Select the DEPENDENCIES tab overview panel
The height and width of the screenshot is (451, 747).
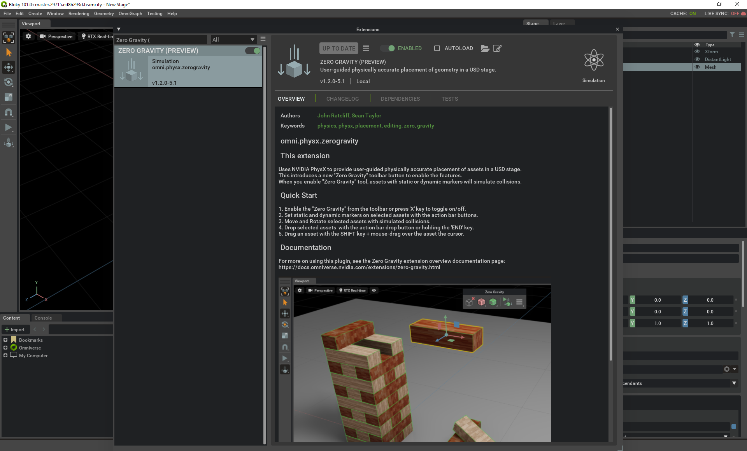pyautogui.click(x=400, y=98)
